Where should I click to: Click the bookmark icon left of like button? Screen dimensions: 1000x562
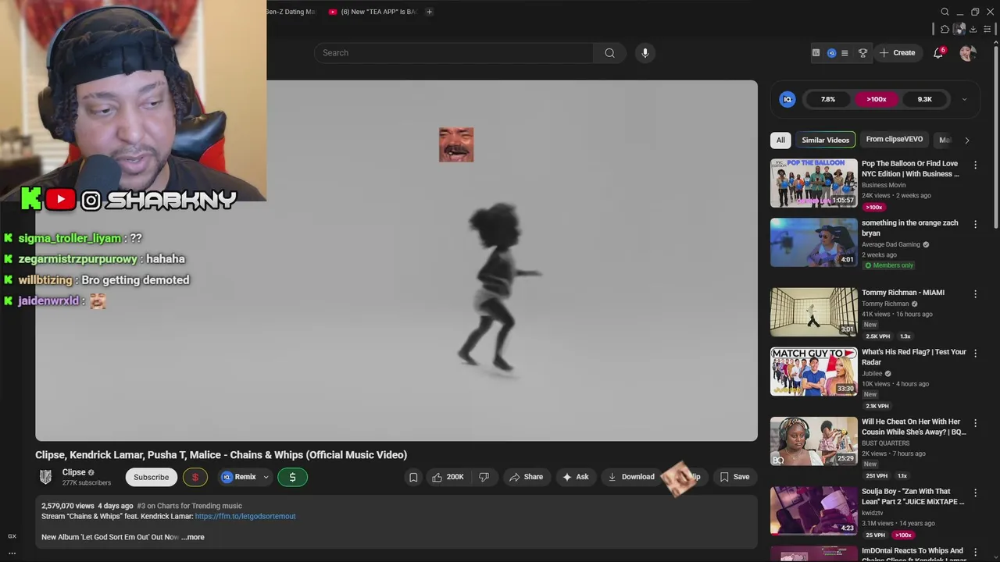click(x=413, y=477)
